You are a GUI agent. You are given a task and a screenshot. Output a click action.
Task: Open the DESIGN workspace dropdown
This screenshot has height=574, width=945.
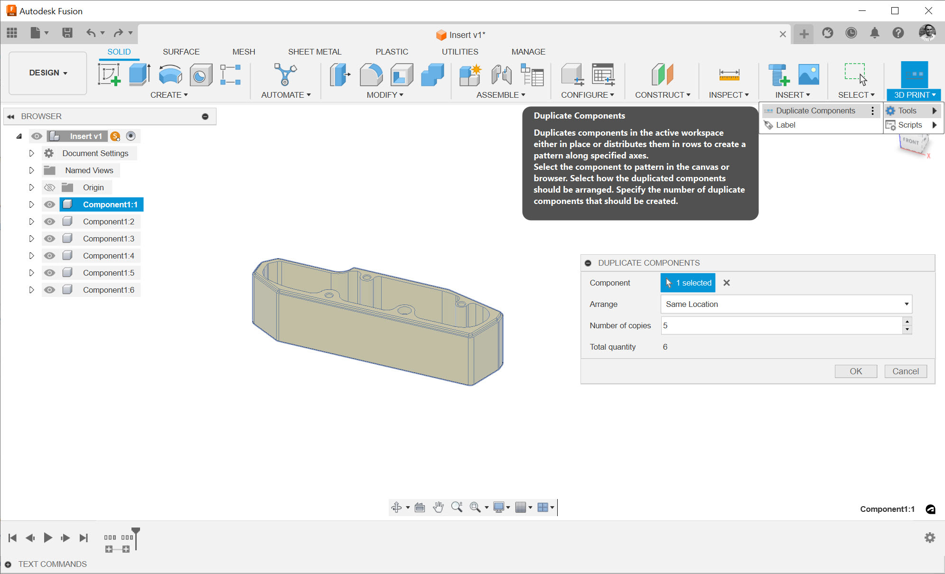point(48,73)
